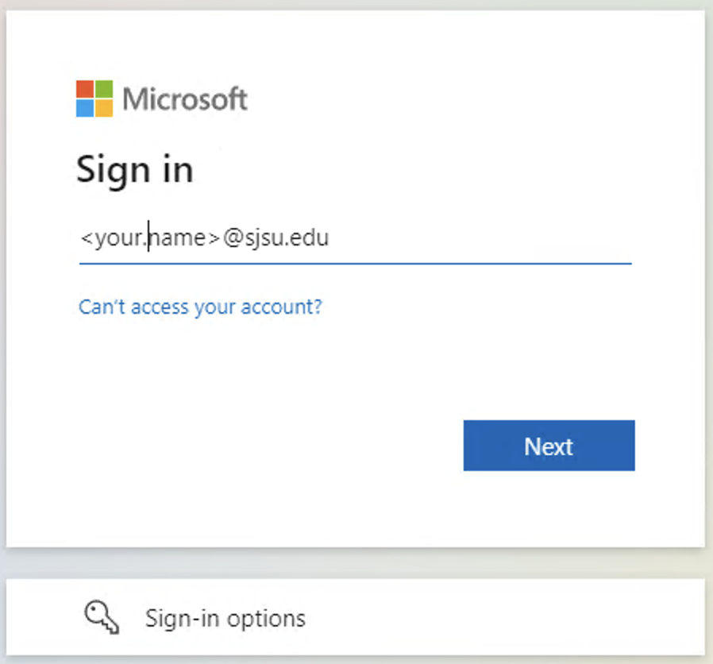
Task: Click the Sign-in options bottom bar
Action: [356, 618]
